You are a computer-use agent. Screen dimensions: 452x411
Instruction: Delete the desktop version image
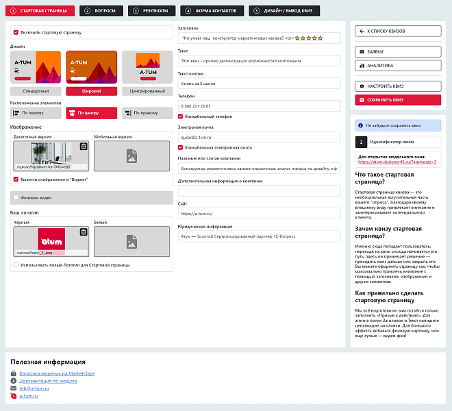pos(84,146)
